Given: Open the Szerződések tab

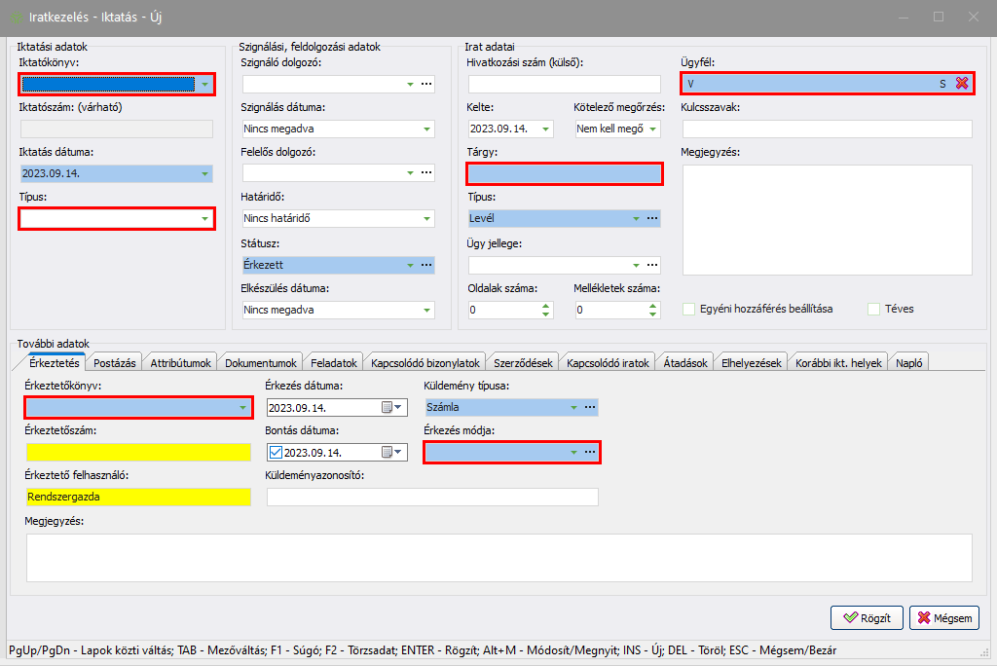Looking at the screenshot, I should (524, 362).
